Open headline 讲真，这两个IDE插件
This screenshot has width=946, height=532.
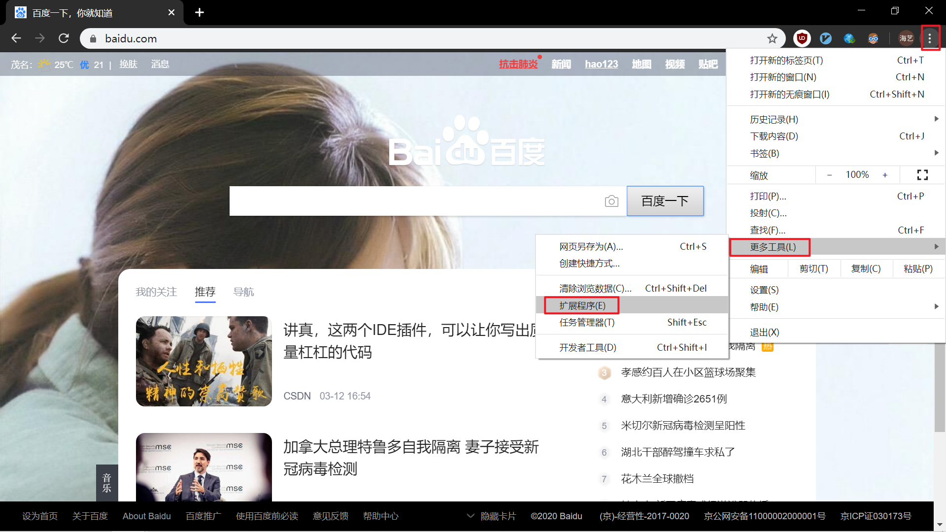point(409,341)
